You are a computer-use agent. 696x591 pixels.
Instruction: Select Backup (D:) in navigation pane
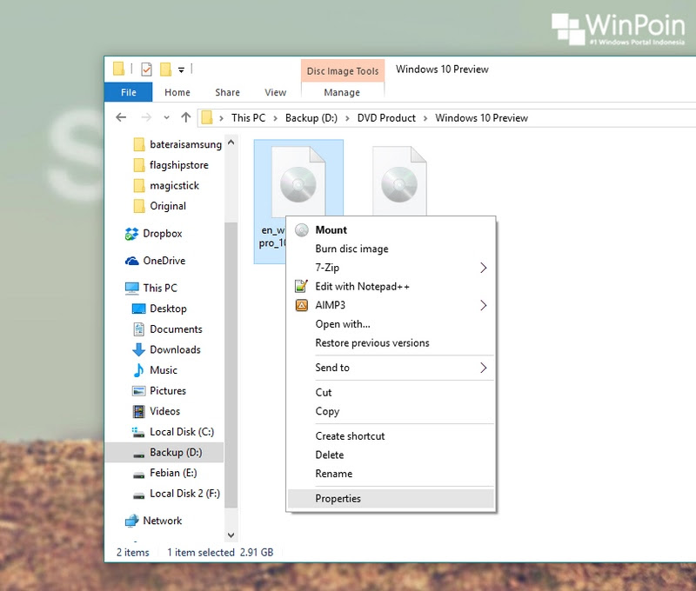click(x=164, y=452)
